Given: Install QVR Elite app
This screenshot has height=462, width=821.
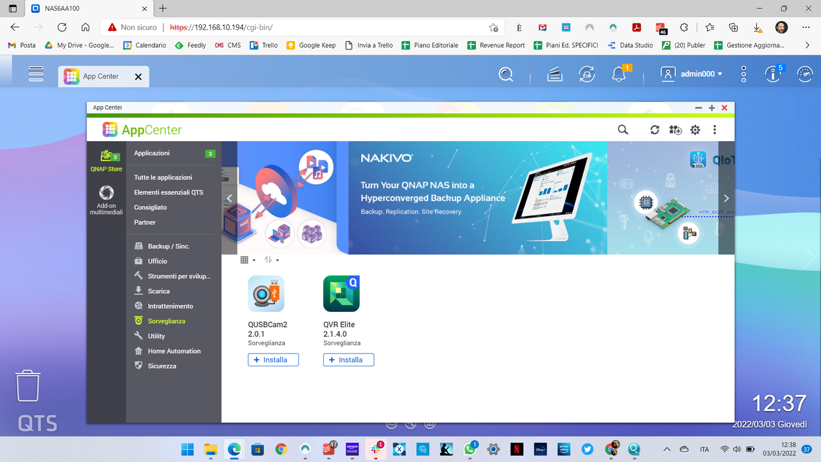Looking at the screenshot, I should pos(348,360).
